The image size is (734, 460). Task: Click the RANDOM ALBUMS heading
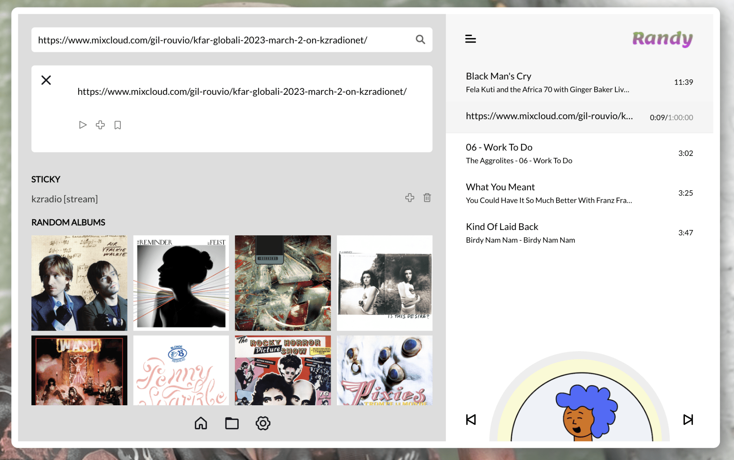68,222
